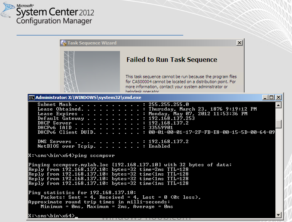Viewport: 292px width, 222px height.
Task: Open the cmd.exe window system menu icon
Action: [31, 97]
